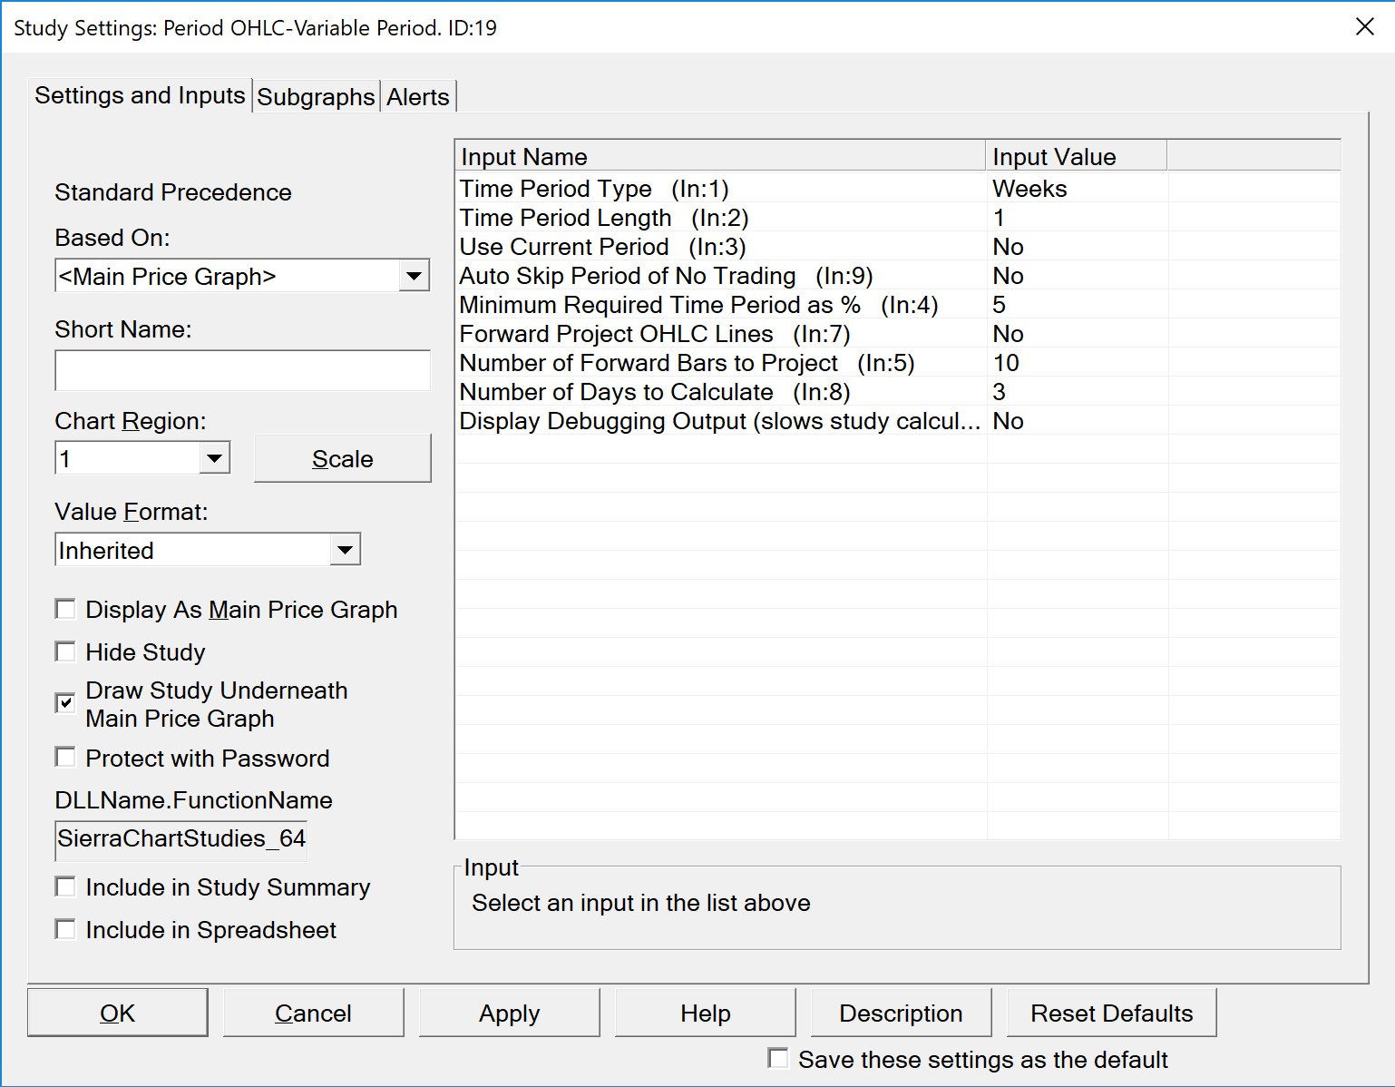The image size is (1395, 1087).
Task: Select Auto Skip Period of No Trading row
Action: click(898, 276)
